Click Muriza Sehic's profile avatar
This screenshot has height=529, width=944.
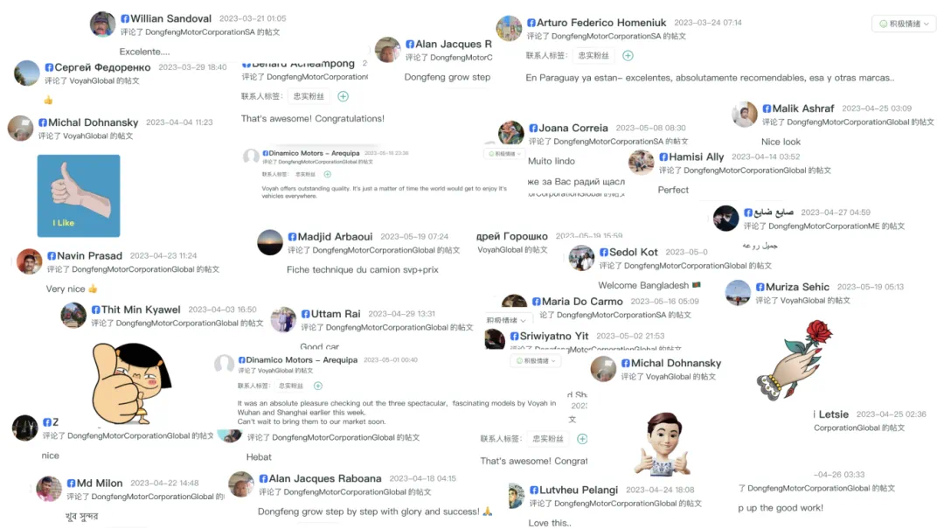coord(738,293)
